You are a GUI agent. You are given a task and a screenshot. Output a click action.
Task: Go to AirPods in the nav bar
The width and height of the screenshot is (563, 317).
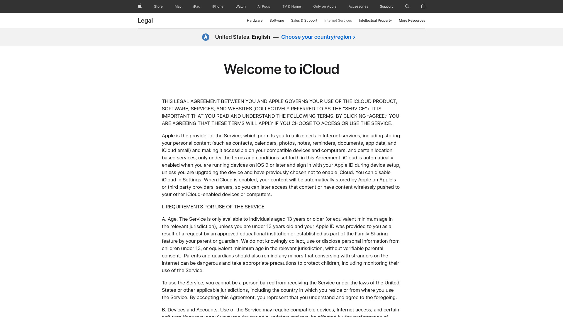[x=264, y=6]
